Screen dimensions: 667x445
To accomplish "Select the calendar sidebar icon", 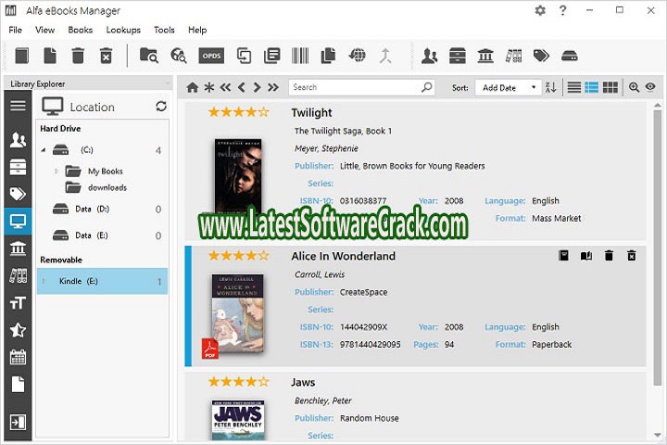I will point(18,357).
